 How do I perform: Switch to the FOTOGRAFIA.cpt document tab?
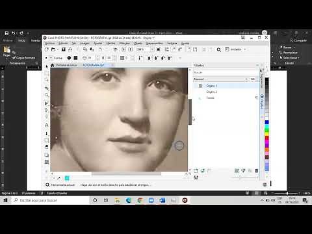94,65
